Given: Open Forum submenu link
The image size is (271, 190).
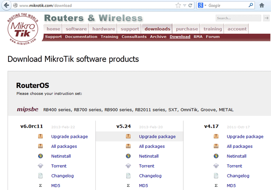Looking at the screenshot, I should 213,37.
